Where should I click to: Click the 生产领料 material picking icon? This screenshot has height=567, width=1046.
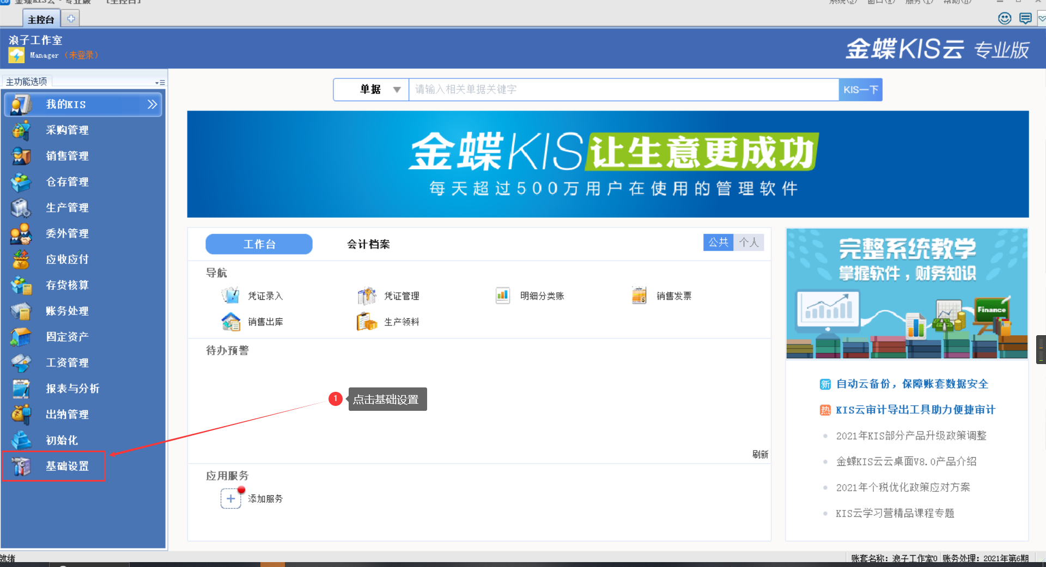[367, 322]
